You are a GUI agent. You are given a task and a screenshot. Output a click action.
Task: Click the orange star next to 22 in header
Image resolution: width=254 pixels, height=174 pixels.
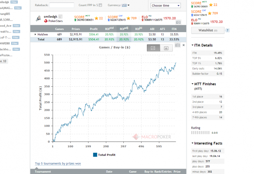[97, 18]
